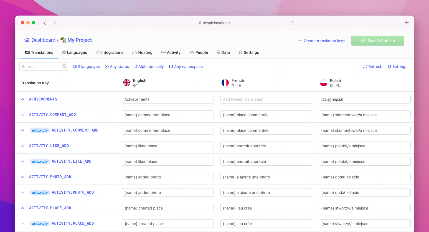Focus the Search input field
Viewport: 429px width, 232px height.
(x=44, y=67)
